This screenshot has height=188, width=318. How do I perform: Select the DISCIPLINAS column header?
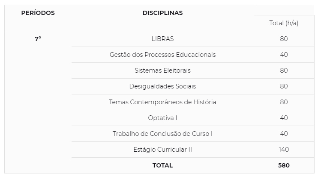[x=162, y=13]
